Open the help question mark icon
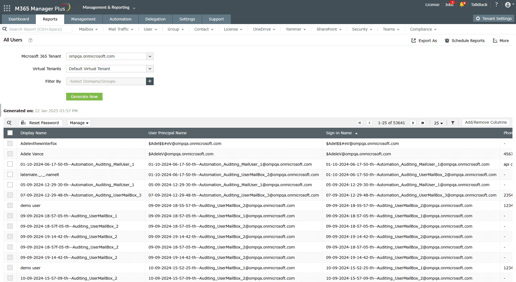The image size is (516, 282). [496, 5]
